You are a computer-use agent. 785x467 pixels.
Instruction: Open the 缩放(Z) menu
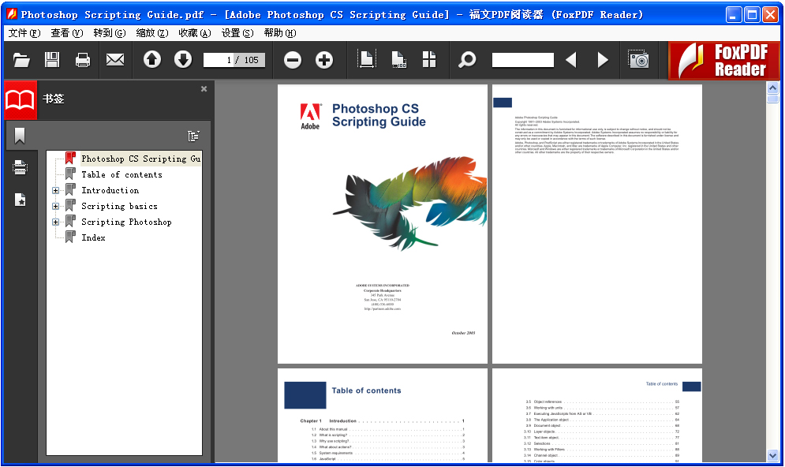point(152,33)
